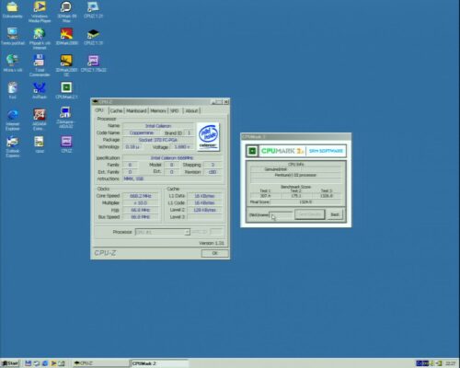Image resolution: width=460 pixels, height=368 pixels.
Task: Click the OK button in CPU-Z
Action: (214, 253)
